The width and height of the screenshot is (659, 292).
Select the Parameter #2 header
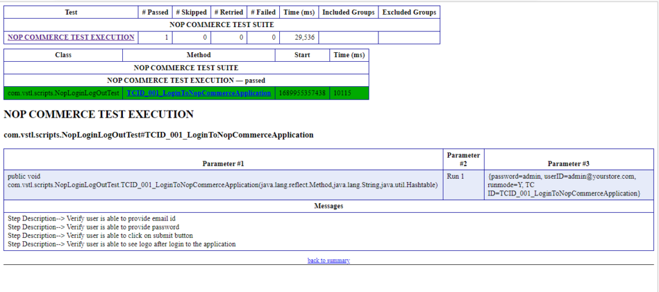click(463, 160)
